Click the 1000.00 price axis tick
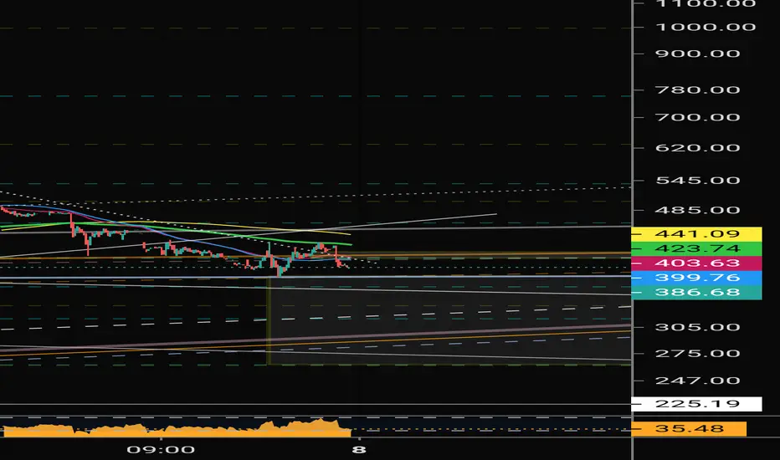The width and height of the screenshot is (780, 460). point(706,27)
